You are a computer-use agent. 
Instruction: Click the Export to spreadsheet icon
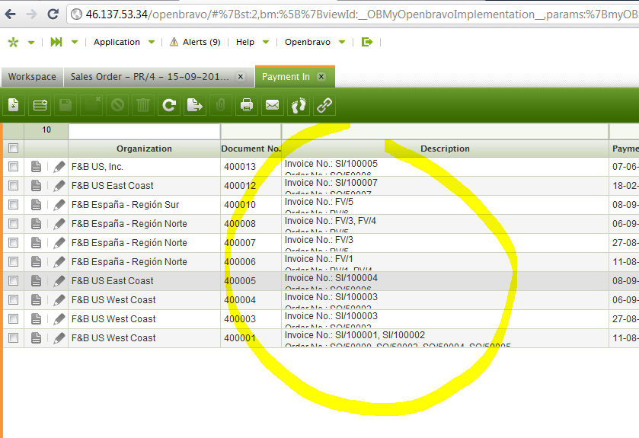(x=195, y=105)
